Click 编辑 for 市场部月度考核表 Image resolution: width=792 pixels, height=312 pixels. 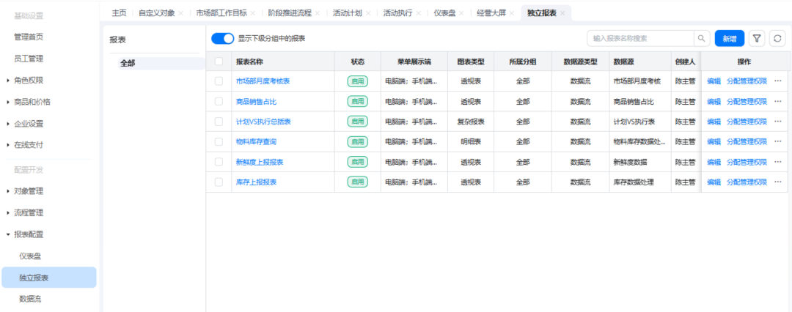pyautogui.click(x=714, y=81)
